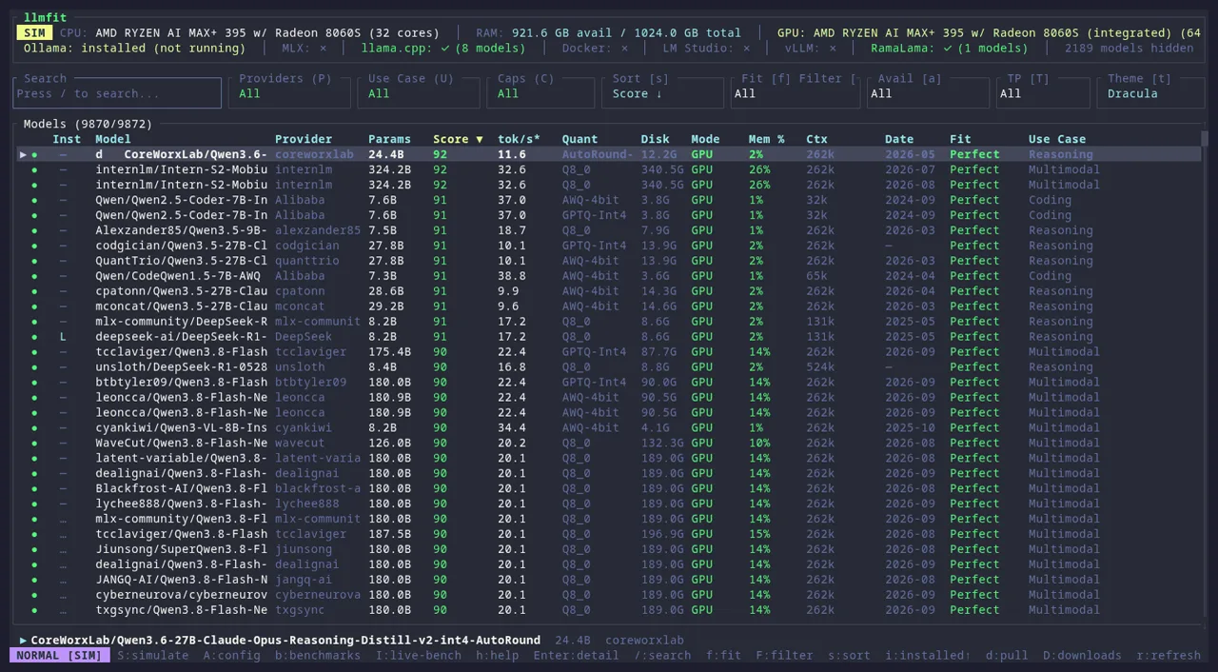Open the Use Case filter dropdown

tap(419, 92)
